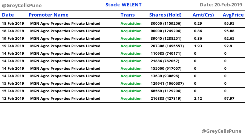Select the Stock: WELENT title

tap(123, 5)
